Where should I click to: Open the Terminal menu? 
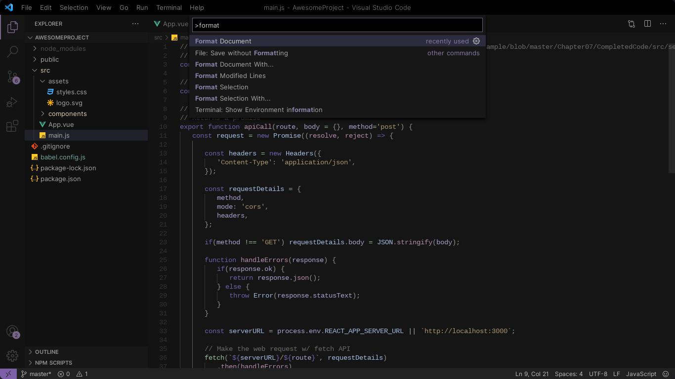[169, 7]
